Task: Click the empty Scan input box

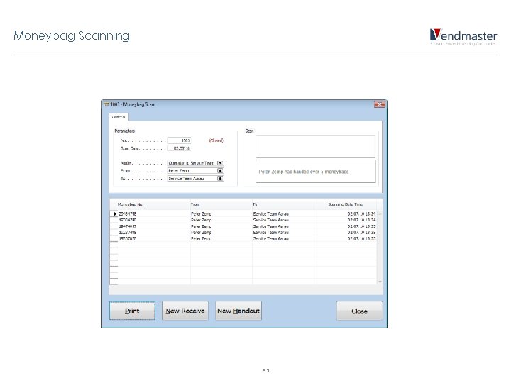Action: point(315,147)
